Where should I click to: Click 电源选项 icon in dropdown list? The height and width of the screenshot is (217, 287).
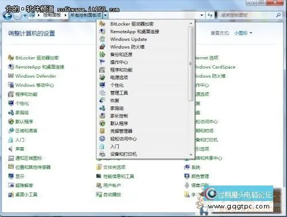click(x=102, y=77)
